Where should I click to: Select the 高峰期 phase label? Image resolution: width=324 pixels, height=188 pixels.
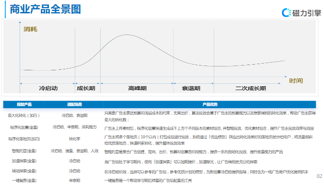tap(137, 88)
